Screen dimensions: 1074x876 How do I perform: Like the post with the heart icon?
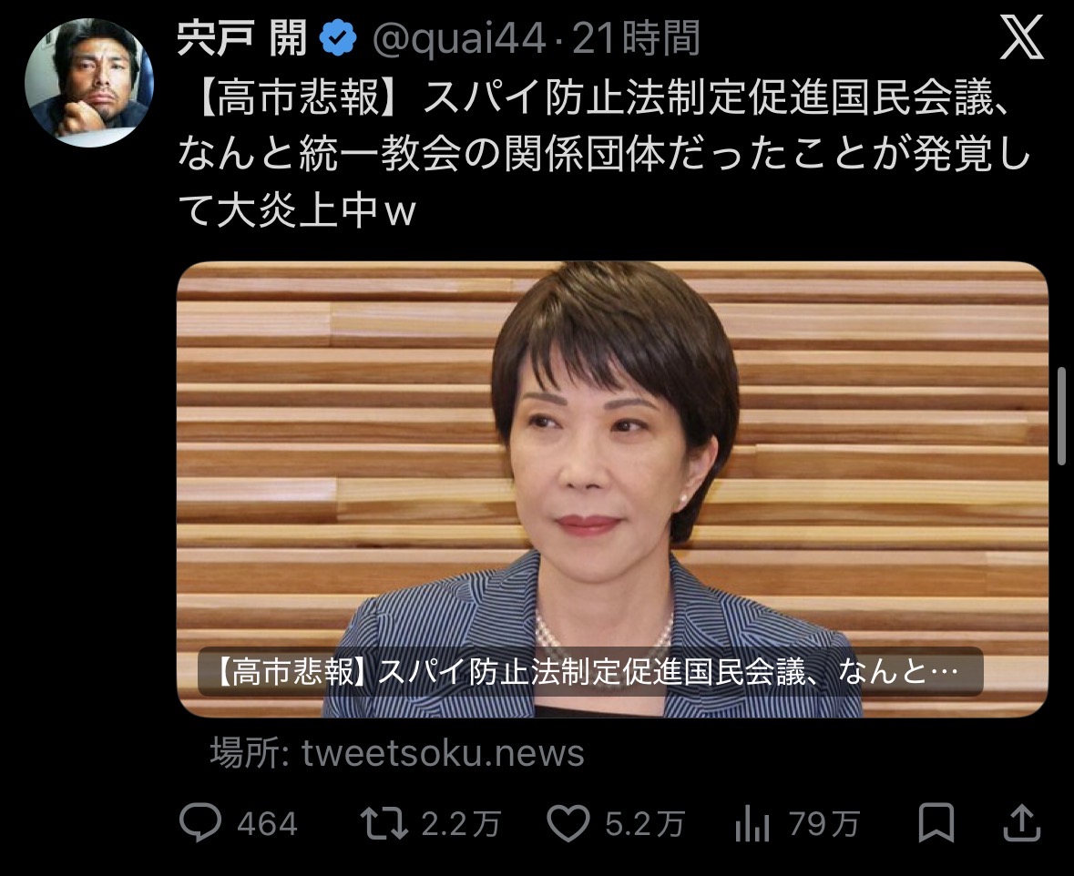(x=568, y=823)
